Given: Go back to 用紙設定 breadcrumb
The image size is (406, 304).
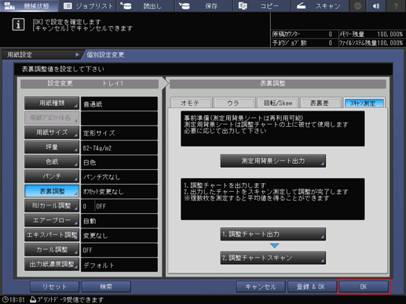Looking at the screenshot, I should (43, 55).
